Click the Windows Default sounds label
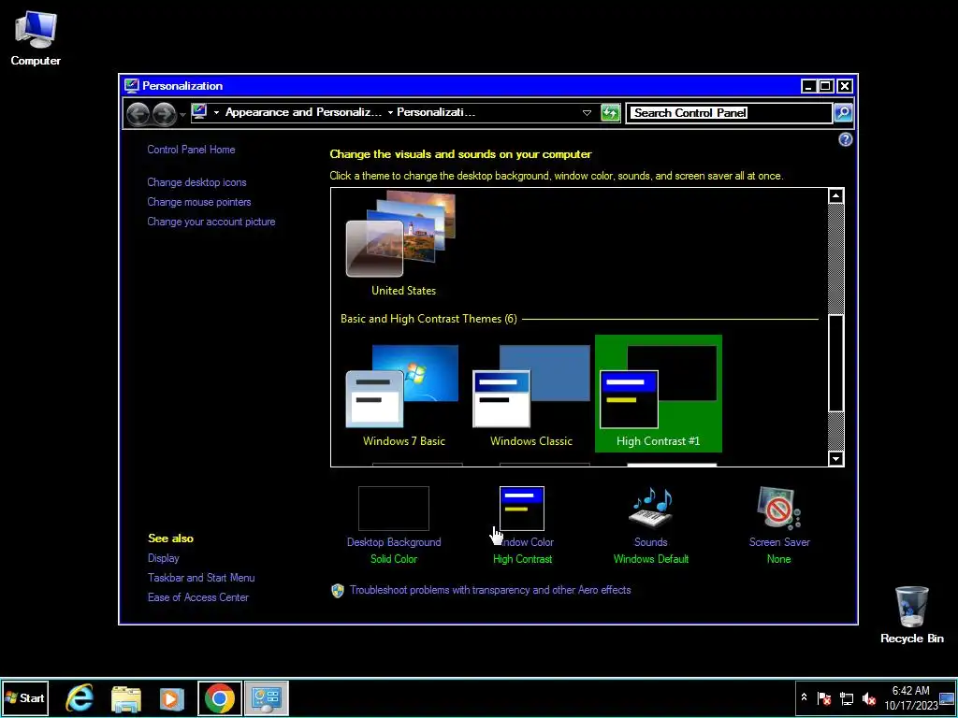The height and width of the screenshot is (718, 958). [651, 559]
